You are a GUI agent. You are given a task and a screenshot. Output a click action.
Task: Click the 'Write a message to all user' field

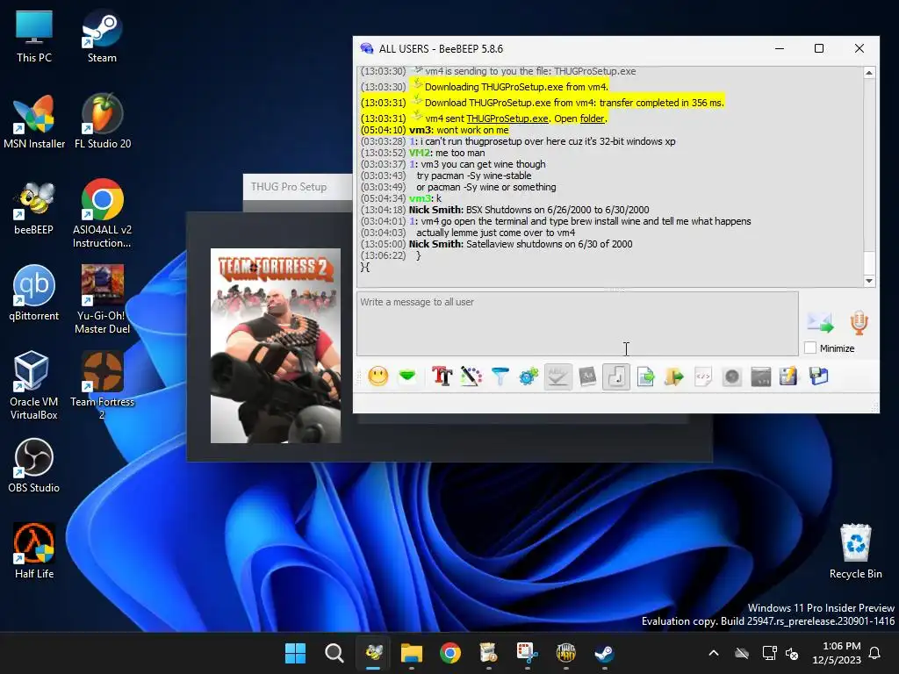point(578,323)
